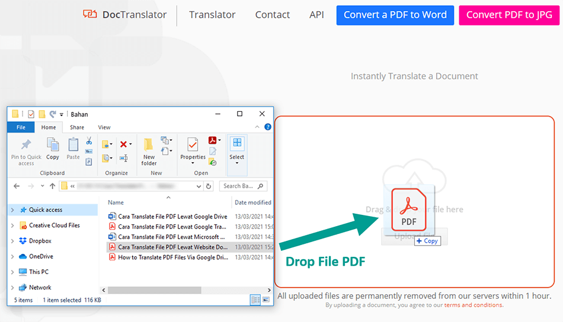Click the Edit file icon
This screenshot has height=322, width=563.
pyautogui.click(x=213, y=152)
